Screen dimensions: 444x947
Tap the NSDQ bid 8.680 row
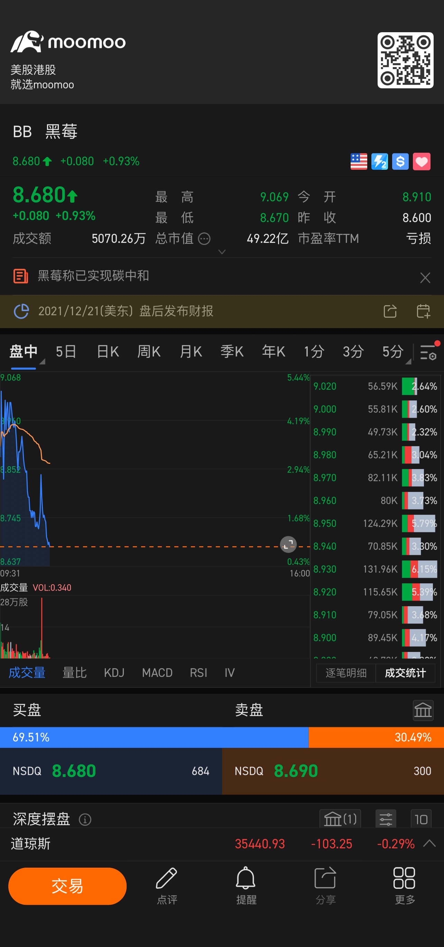(x=111, y=771)
